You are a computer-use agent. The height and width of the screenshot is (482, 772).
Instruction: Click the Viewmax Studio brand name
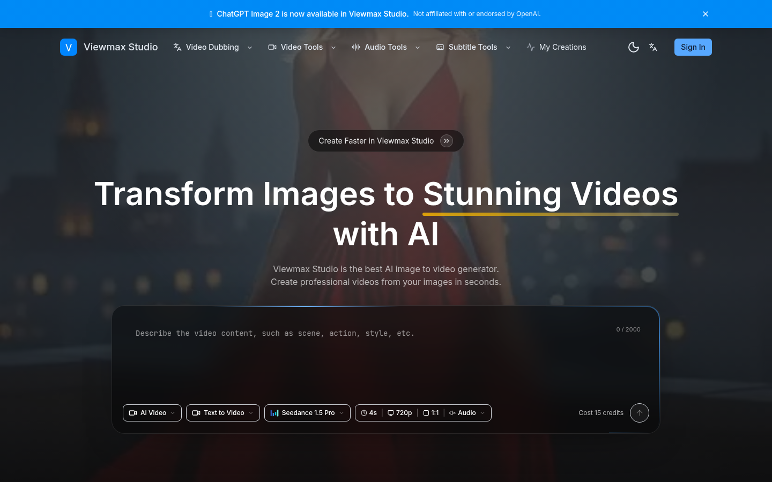click(121, 47)
